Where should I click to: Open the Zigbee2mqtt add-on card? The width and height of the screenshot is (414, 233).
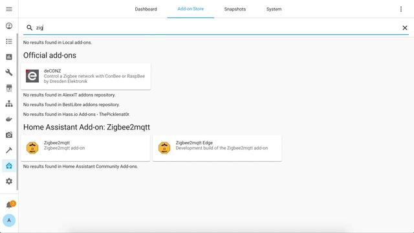pos(85,148)
